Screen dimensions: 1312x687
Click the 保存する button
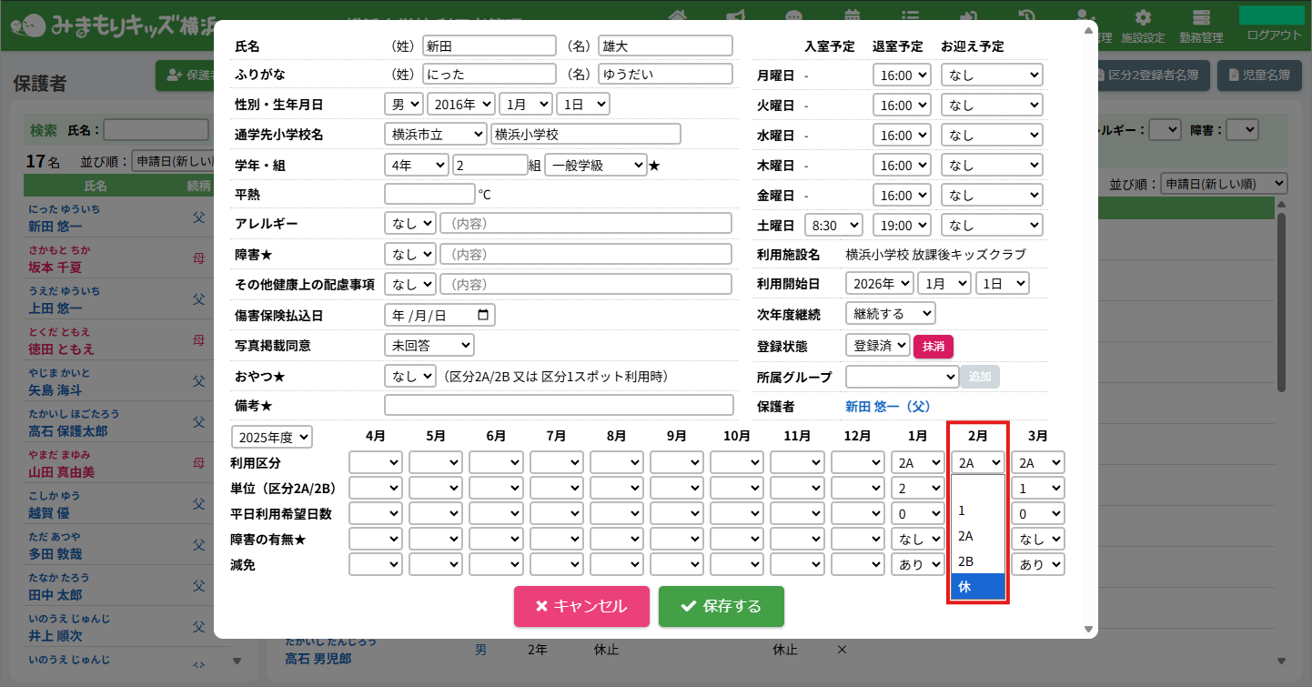[721, 606]
